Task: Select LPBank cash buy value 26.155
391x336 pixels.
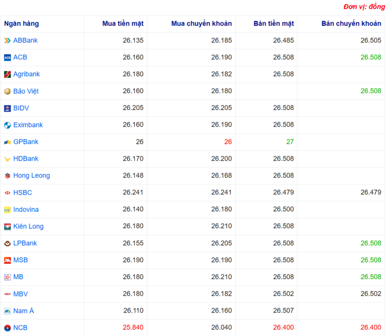Action: [133, 243]
